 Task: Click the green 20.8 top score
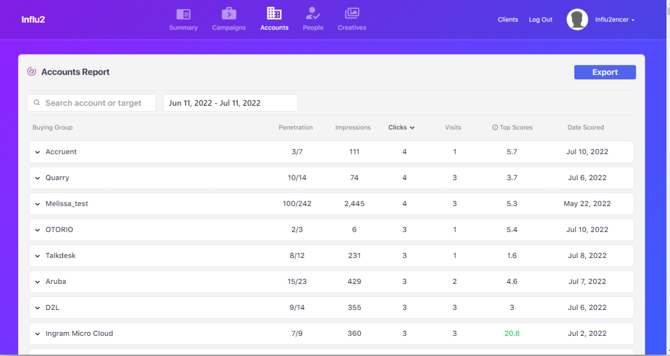tap(512, 334)
